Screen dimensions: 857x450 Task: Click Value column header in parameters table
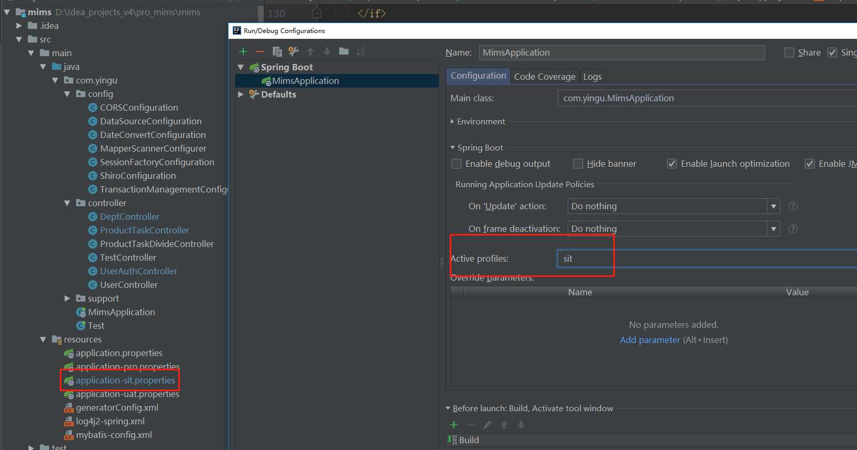click(x=777, y=292)
